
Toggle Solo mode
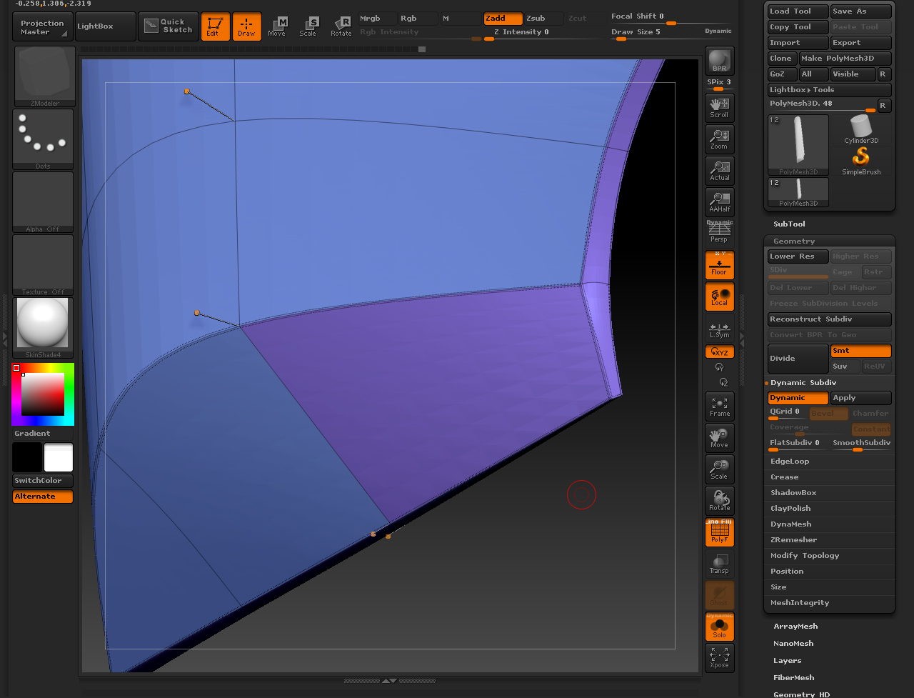coord(719,627)
